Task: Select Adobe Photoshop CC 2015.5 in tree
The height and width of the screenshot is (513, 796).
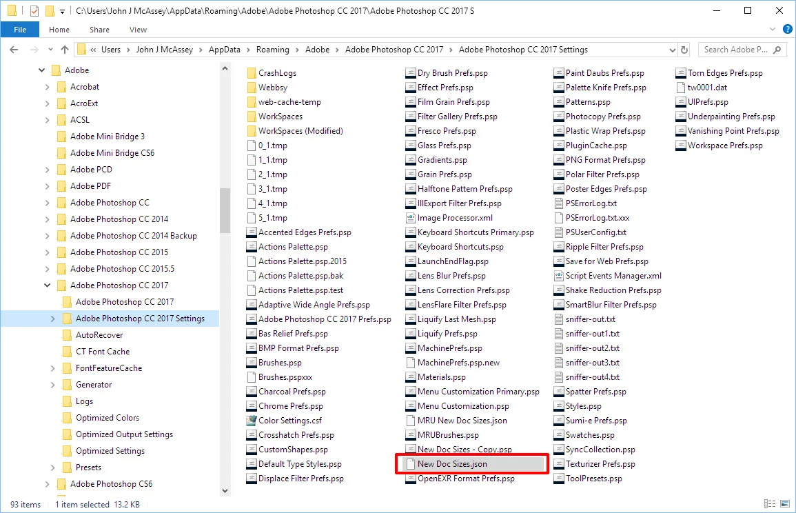Action: coord(122,269)
